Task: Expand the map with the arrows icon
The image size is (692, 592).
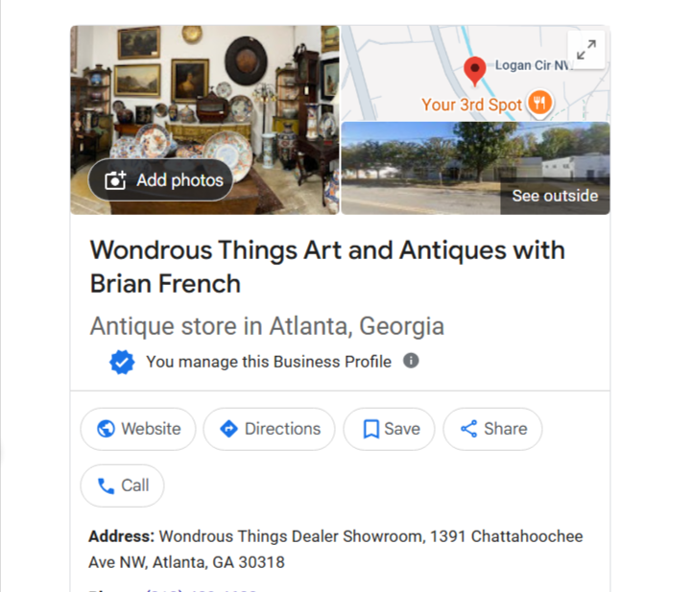Action: pyautogui.click(x=586, y=50)
